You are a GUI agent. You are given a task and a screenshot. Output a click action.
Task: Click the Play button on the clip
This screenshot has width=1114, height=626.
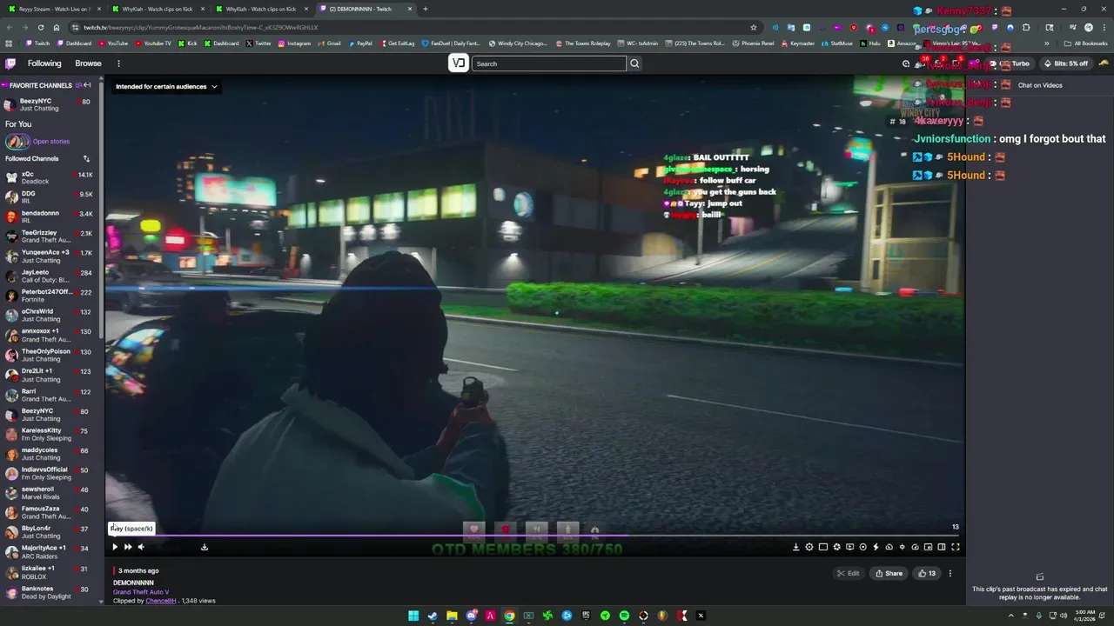114,547
